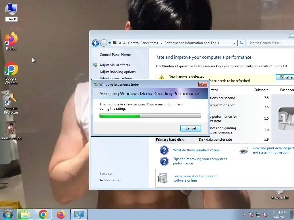294x220 pixels.
Task: Click 'Rate and improve your computer's performance' heading
Action: pyautogui.click(x=203, y=57)
